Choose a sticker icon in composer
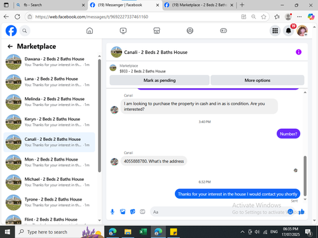The width and height of the screenshot is (318, 238). (132, 211)
